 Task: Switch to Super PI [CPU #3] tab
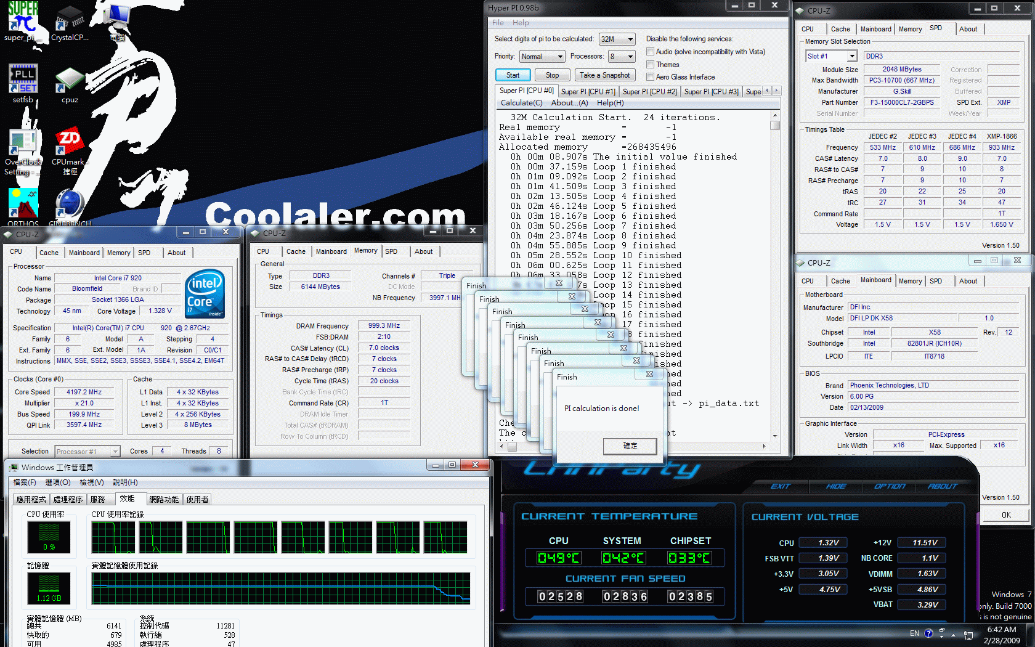pyautogui.click(x=711, y=92)
